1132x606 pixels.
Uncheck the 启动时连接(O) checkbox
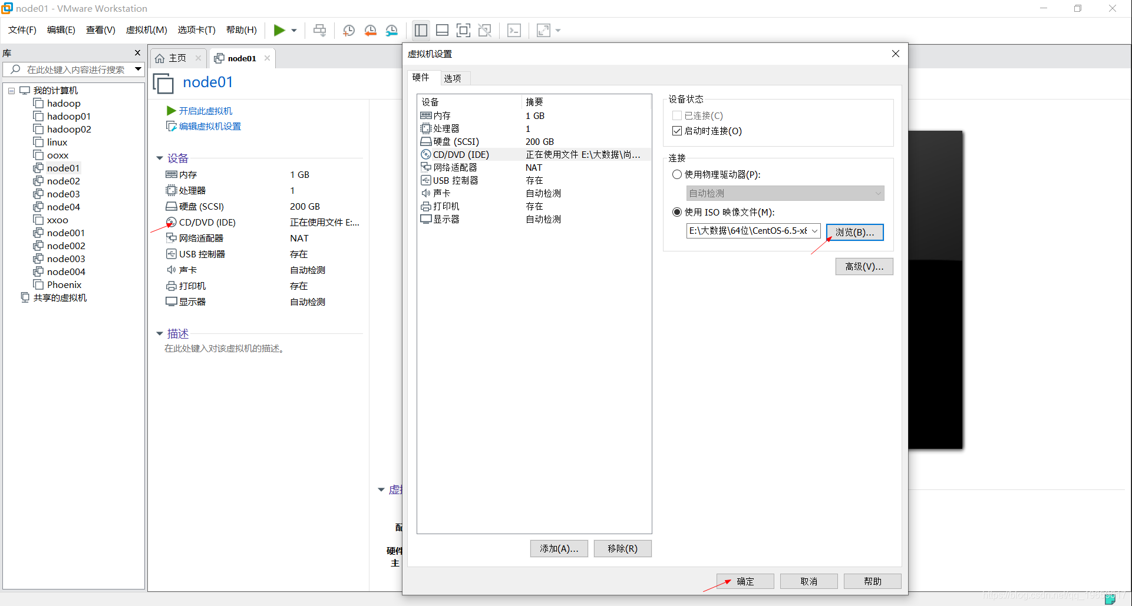pyautogui.click(x=677, y=131)
